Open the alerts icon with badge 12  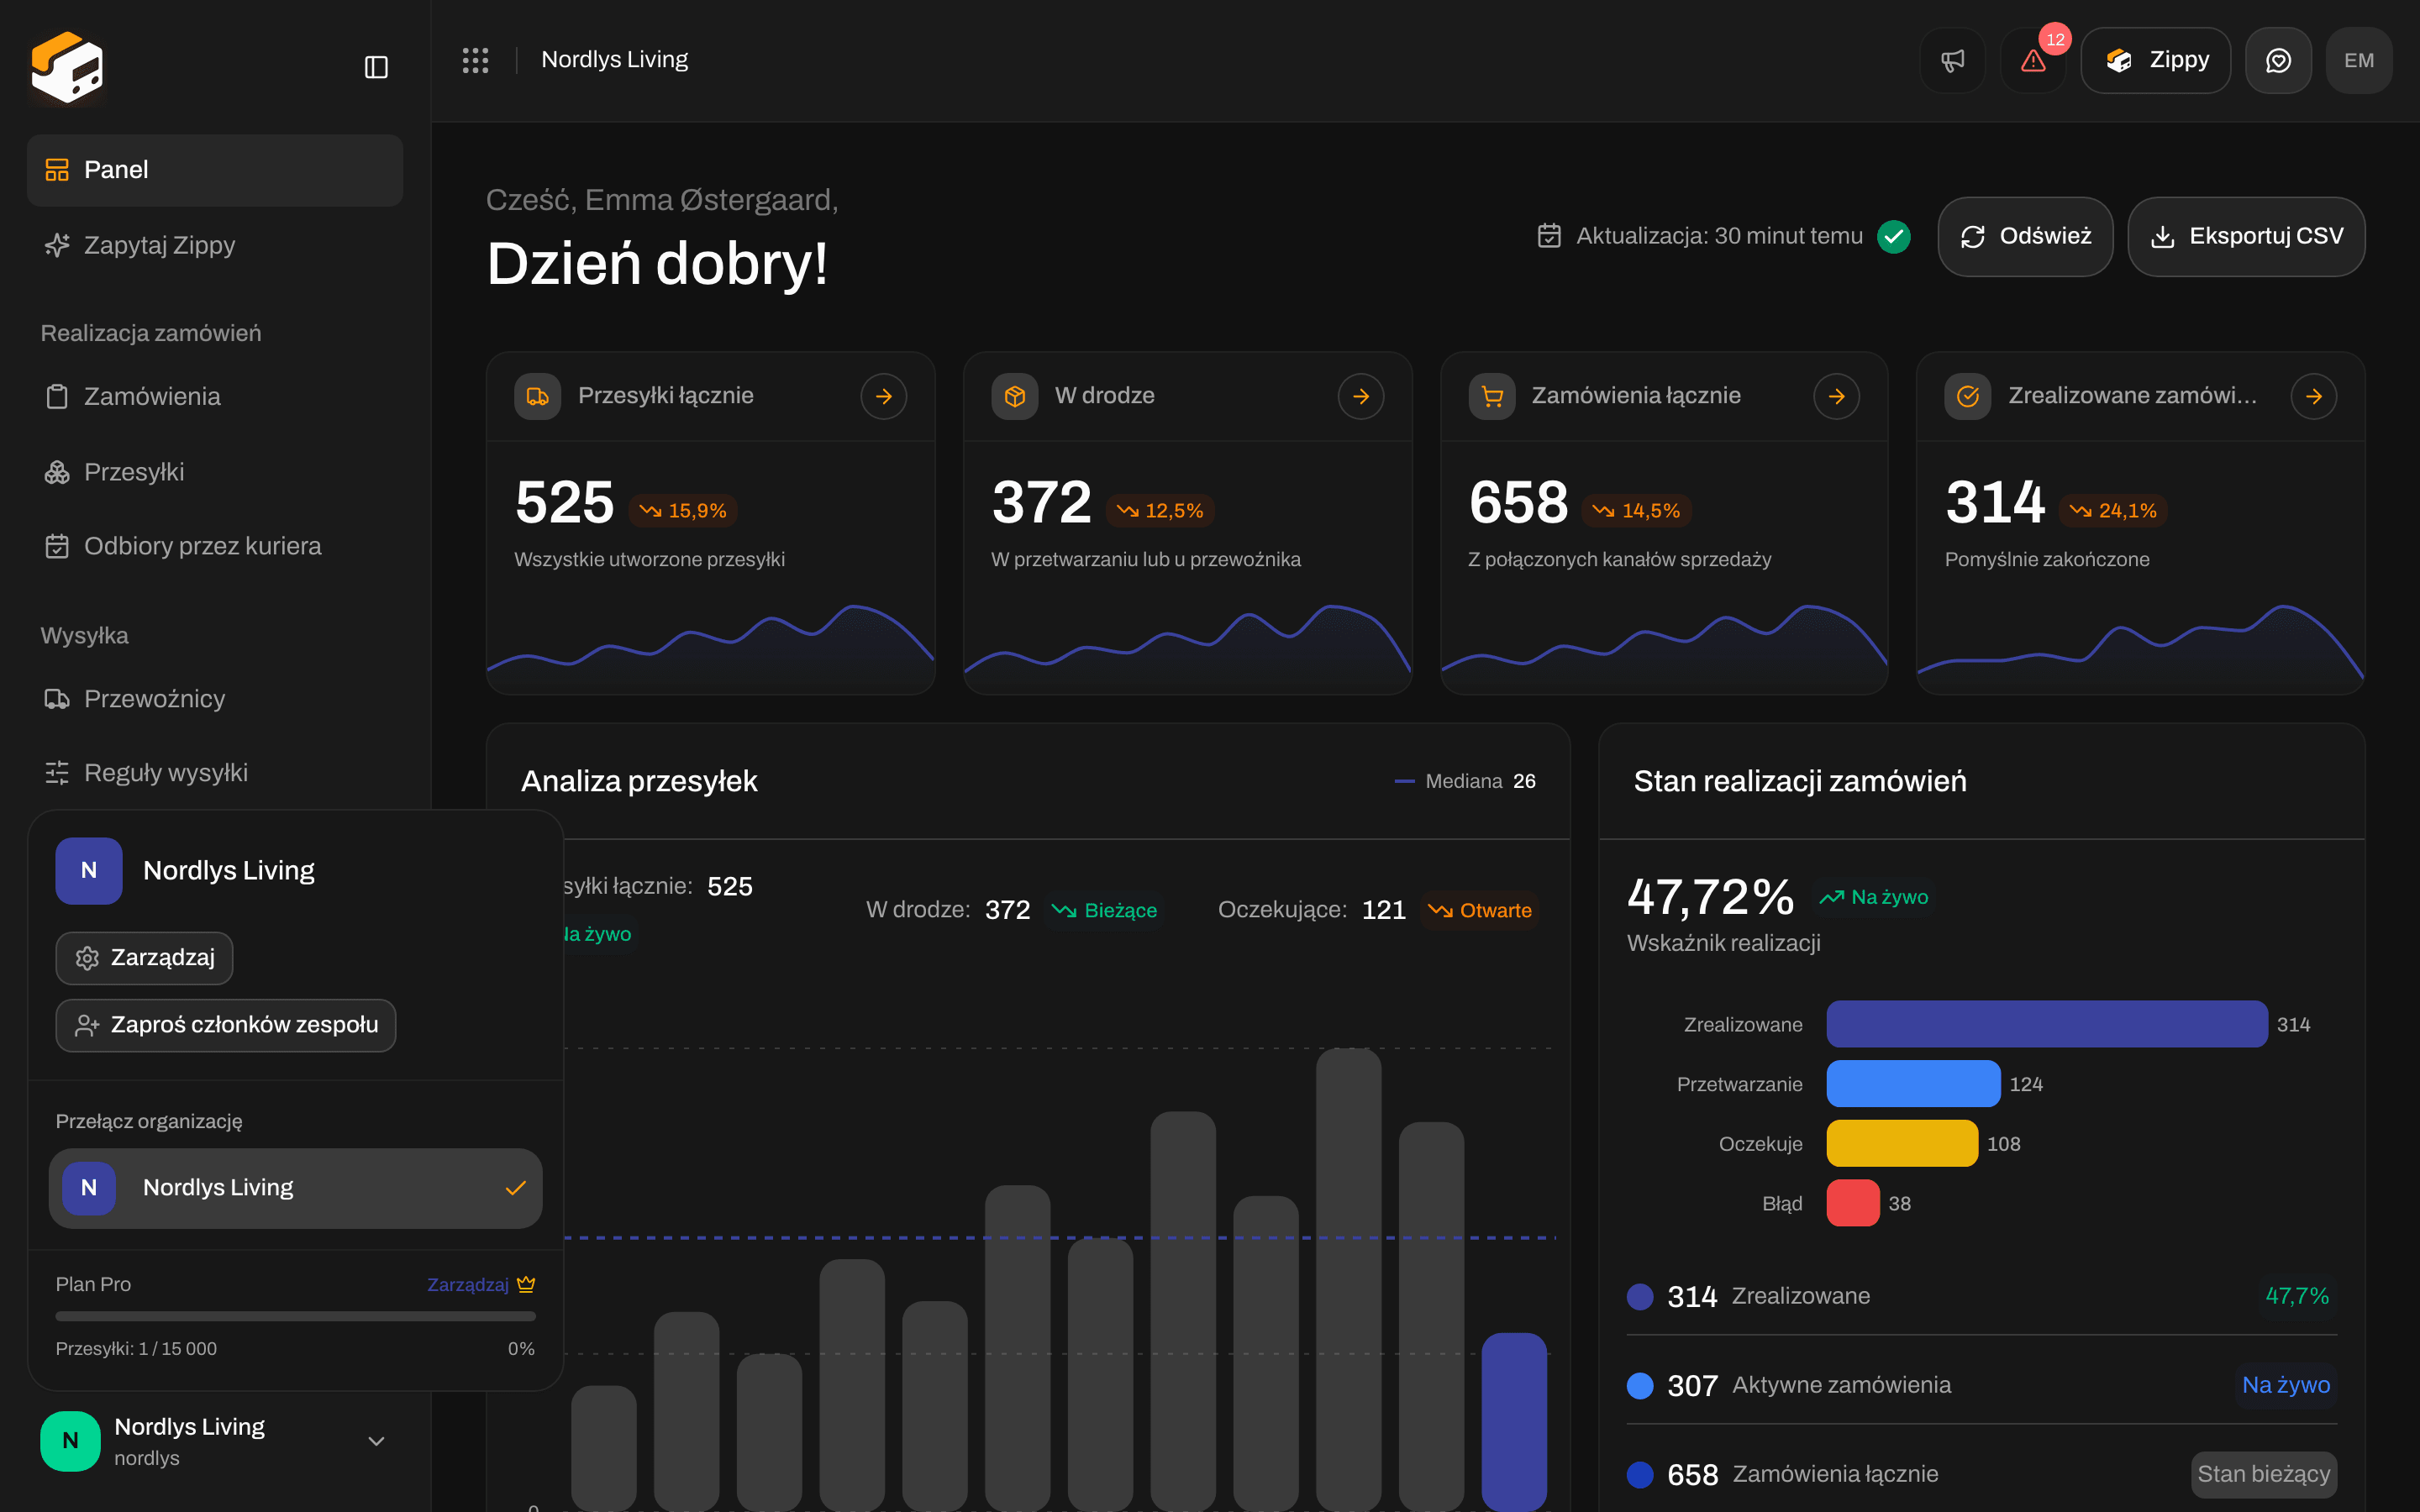pos(2033,60)
